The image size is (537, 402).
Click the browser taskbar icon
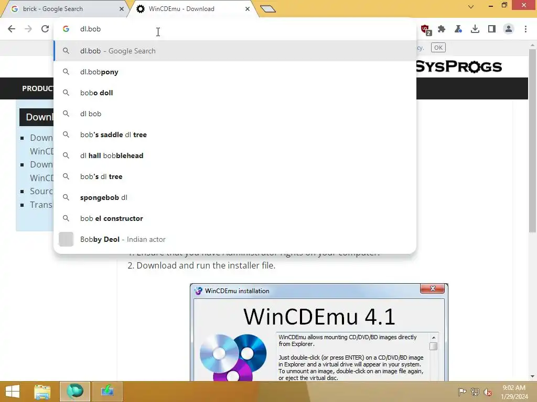coord(75,392)
